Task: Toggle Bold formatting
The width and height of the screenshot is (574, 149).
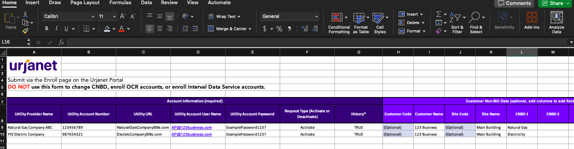Action: coord(47,29)
